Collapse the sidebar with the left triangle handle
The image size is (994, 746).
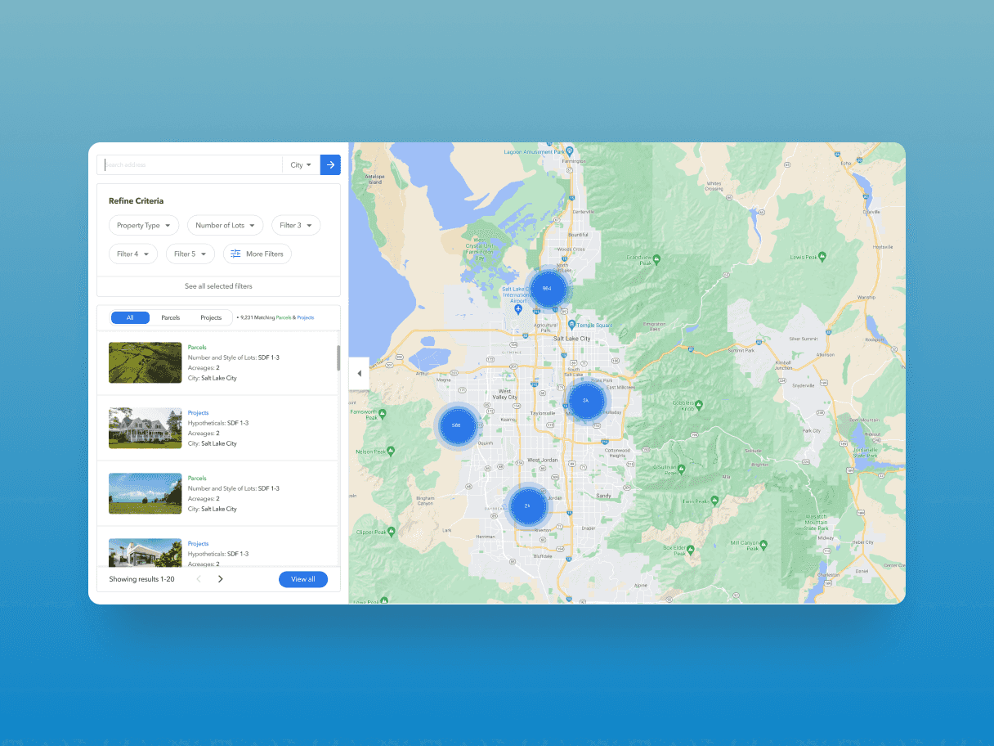pyautogui.click(x=360, y=374)
